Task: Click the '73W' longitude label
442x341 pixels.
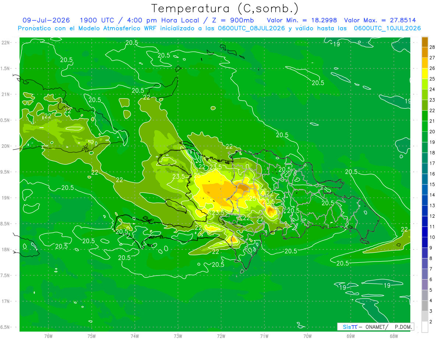Action: (178, 336)
